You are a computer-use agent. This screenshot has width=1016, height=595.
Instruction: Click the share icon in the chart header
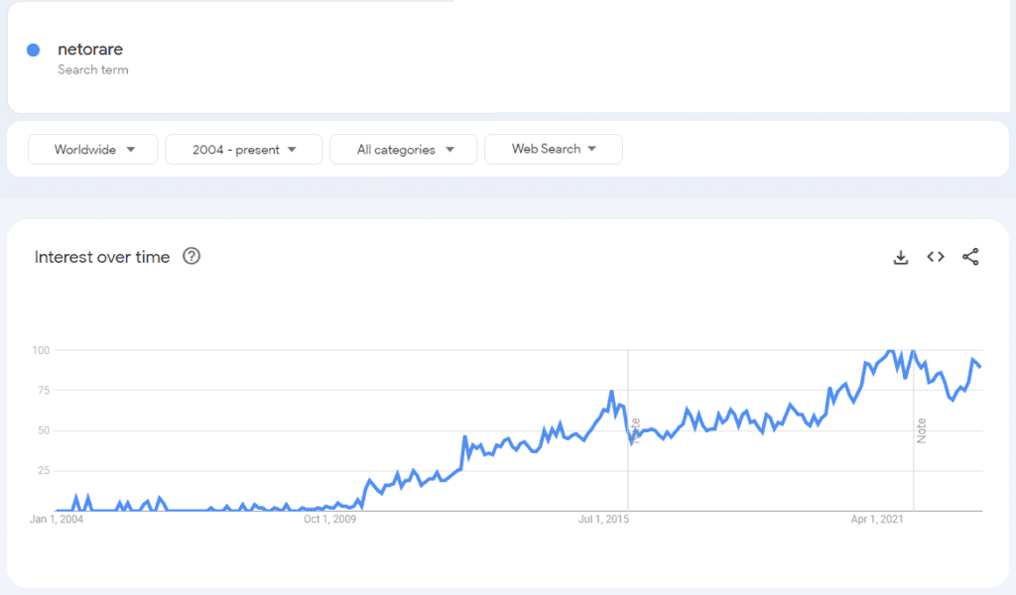(x=970, y=257)
